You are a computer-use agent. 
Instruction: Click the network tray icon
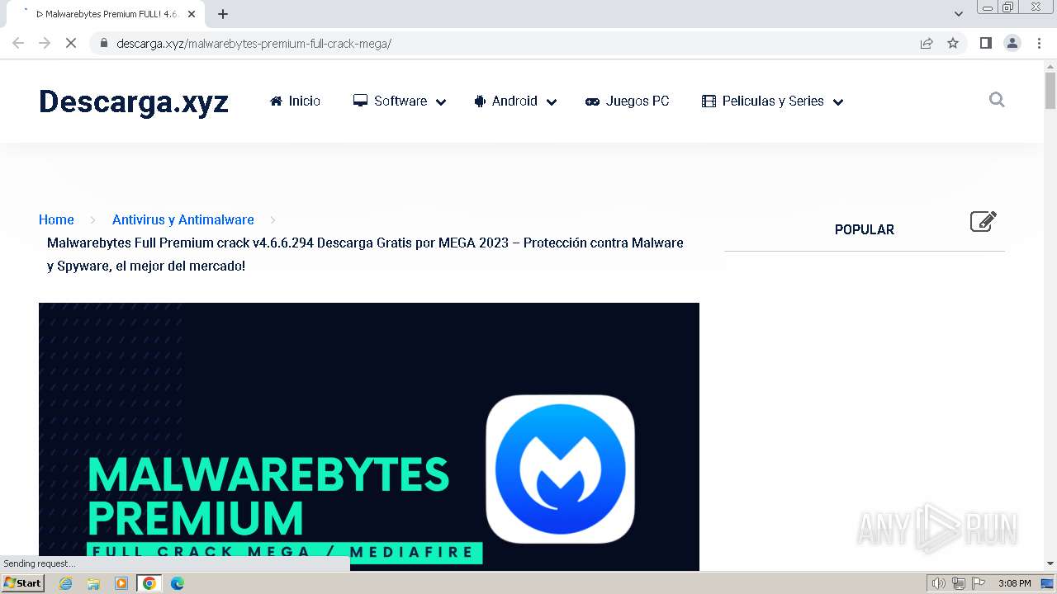pos(959,583)
